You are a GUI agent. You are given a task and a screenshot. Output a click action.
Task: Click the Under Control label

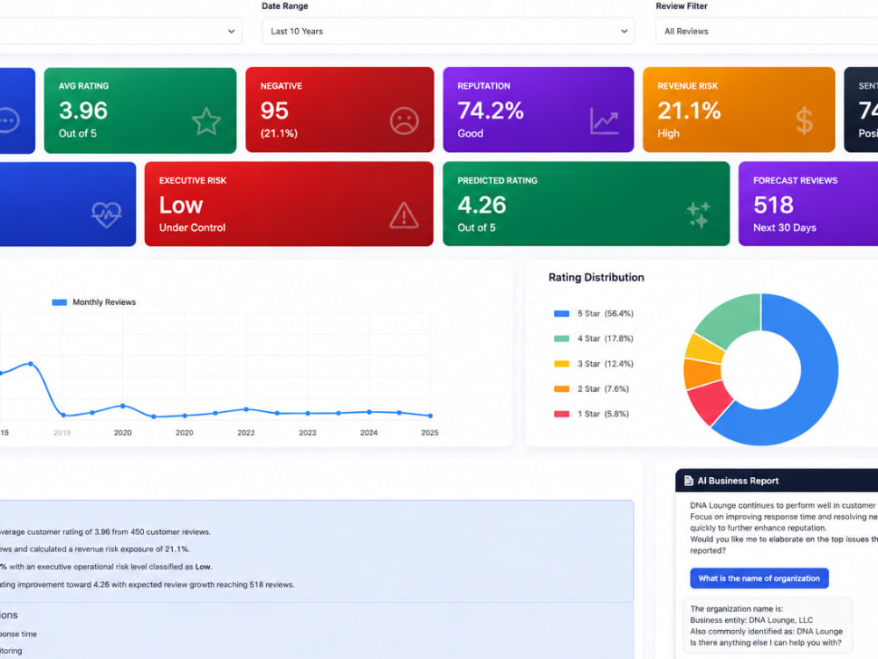(192, 228)
